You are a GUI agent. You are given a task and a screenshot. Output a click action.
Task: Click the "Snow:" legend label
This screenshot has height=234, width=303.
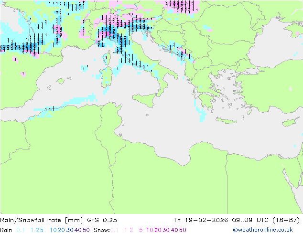[102, 230]
